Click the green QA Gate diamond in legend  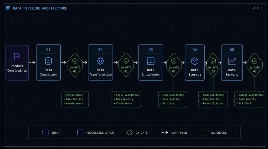130,133
